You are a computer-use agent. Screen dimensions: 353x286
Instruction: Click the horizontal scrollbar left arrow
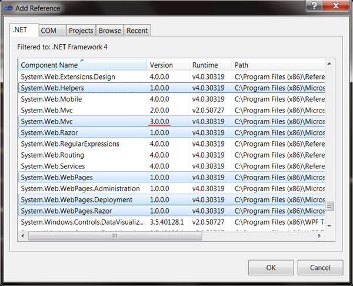[23, 236]
